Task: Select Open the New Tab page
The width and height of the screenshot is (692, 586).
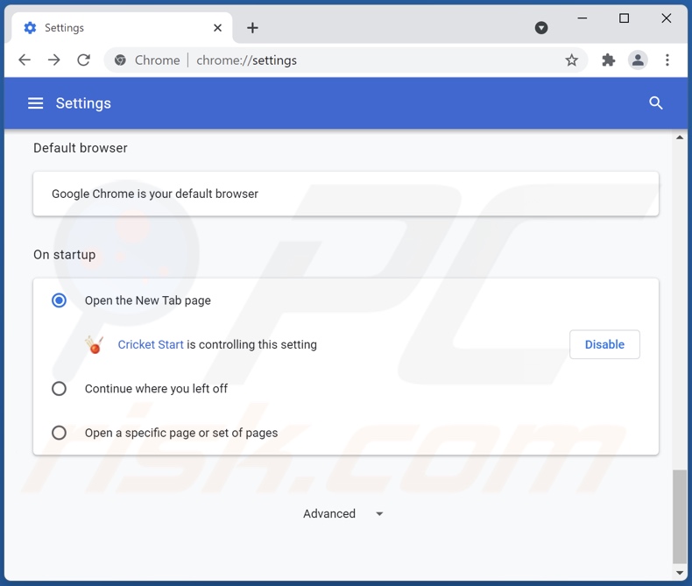Action: [x=59, y=300]
